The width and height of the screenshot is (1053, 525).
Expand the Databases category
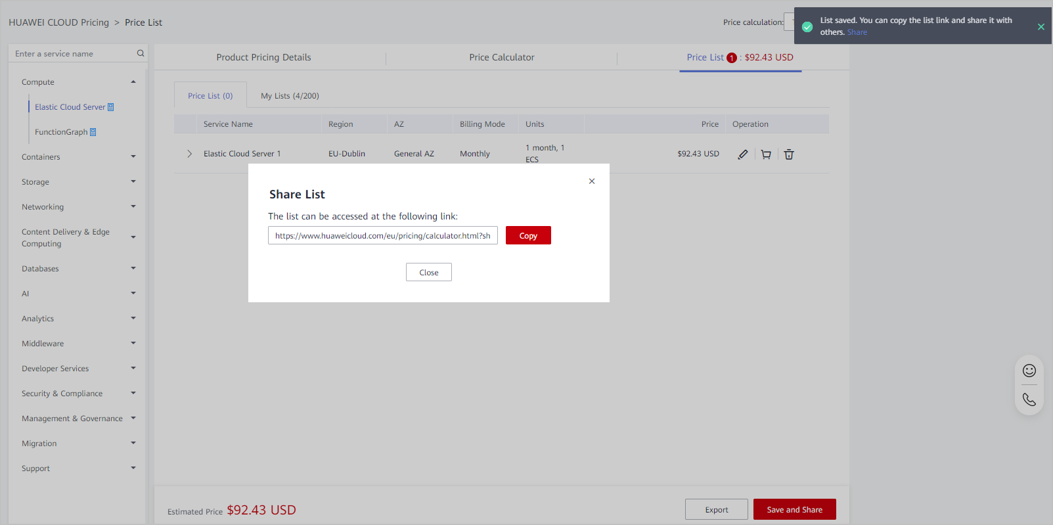point(133,268)
